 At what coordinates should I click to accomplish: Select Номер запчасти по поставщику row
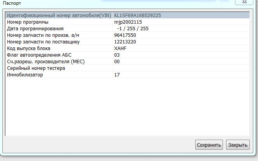pyautogui.click(x=43, y=42)
